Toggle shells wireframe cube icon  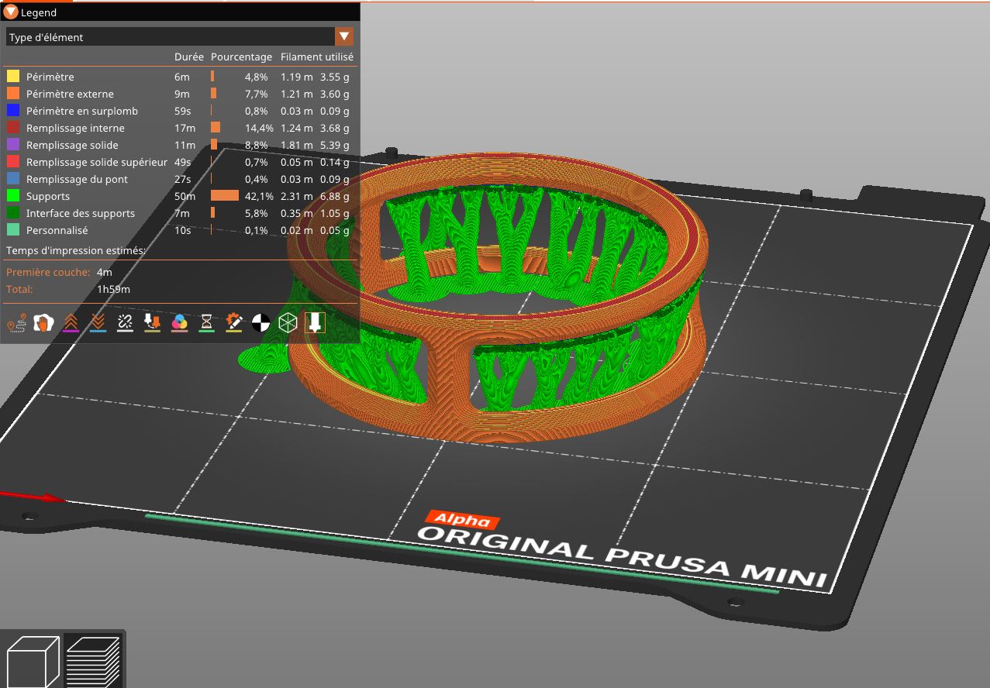(288, 323)
